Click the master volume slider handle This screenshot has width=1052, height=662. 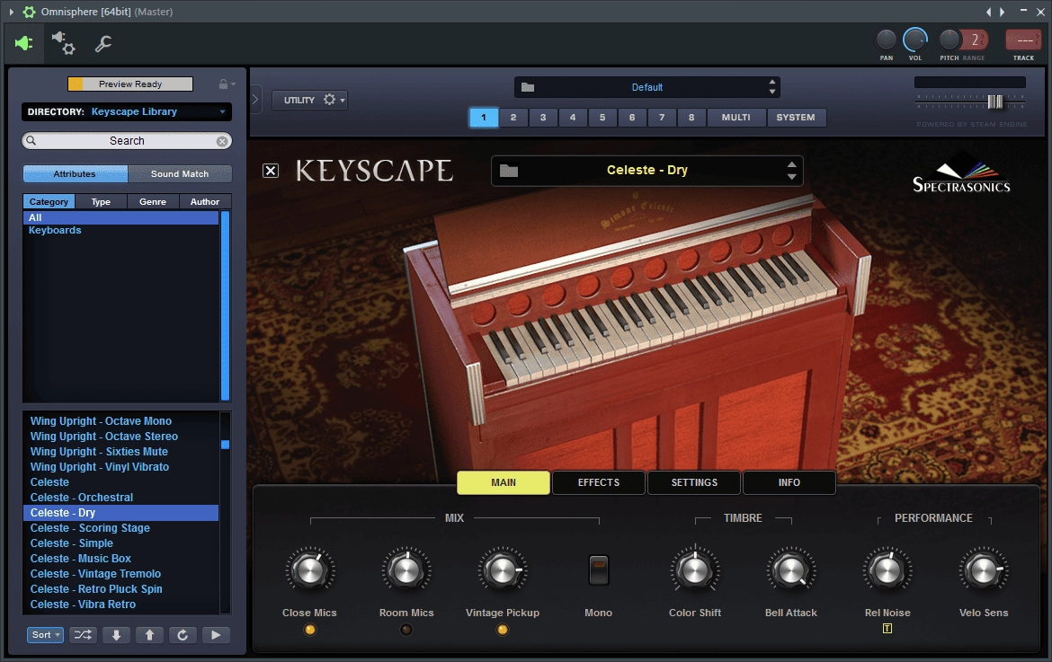(x=995, y=102)
